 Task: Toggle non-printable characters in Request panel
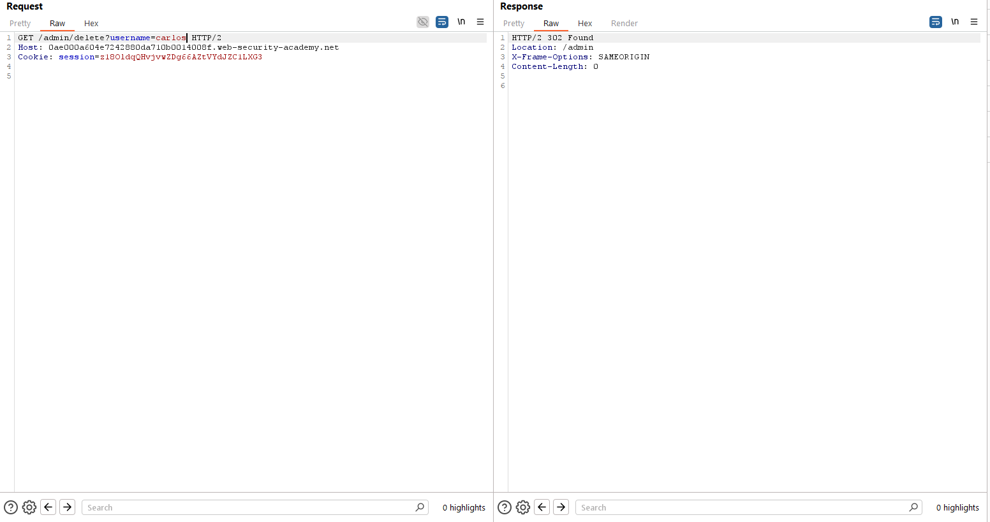[x=461, y=22]
